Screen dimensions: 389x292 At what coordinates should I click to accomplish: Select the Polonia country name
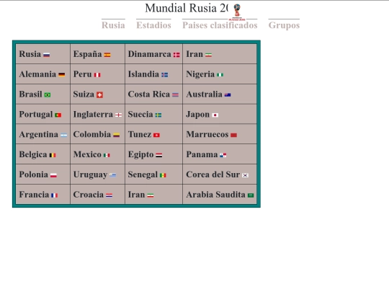click(x=34, y=174)
